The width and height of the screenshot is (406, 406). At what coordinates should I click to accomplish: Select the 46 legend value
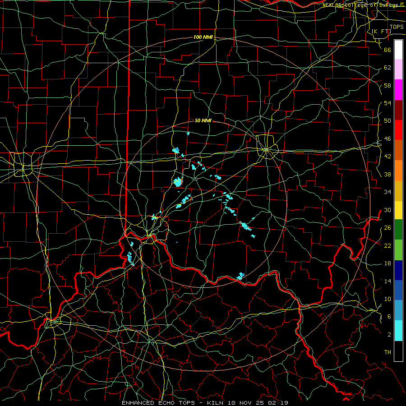click(x=388, y=139)
